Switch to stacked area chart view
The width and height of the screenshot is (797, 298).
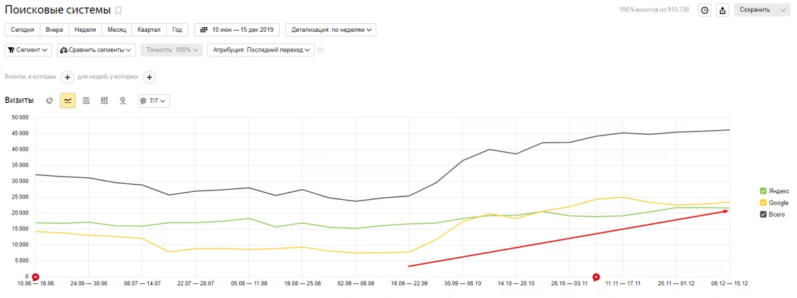click(x=86, y=101)
